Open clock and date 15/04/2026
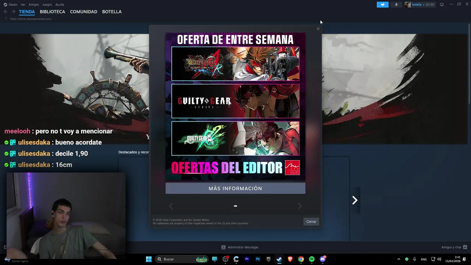 453,259
